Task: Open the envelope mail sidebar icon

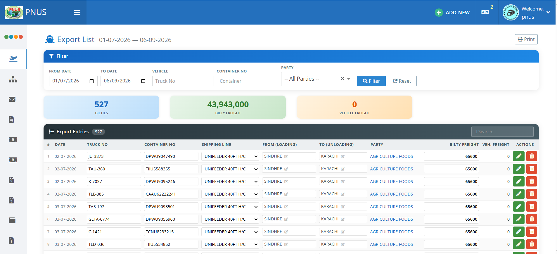Action: click(x=12, y=99)
